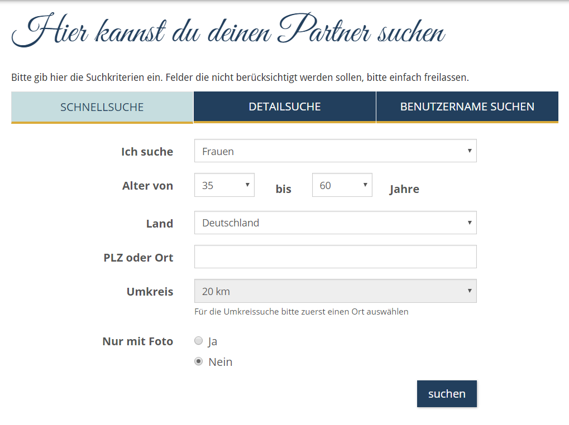Open the Umkreis dropdown showing 20 km
The height and width of the screenshot is (425, 569).
click(x=335, y=291)
